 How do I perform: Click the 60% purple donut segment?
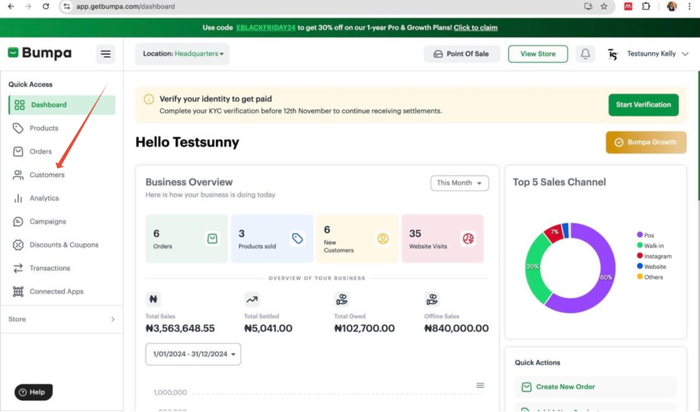coord(606,277)
